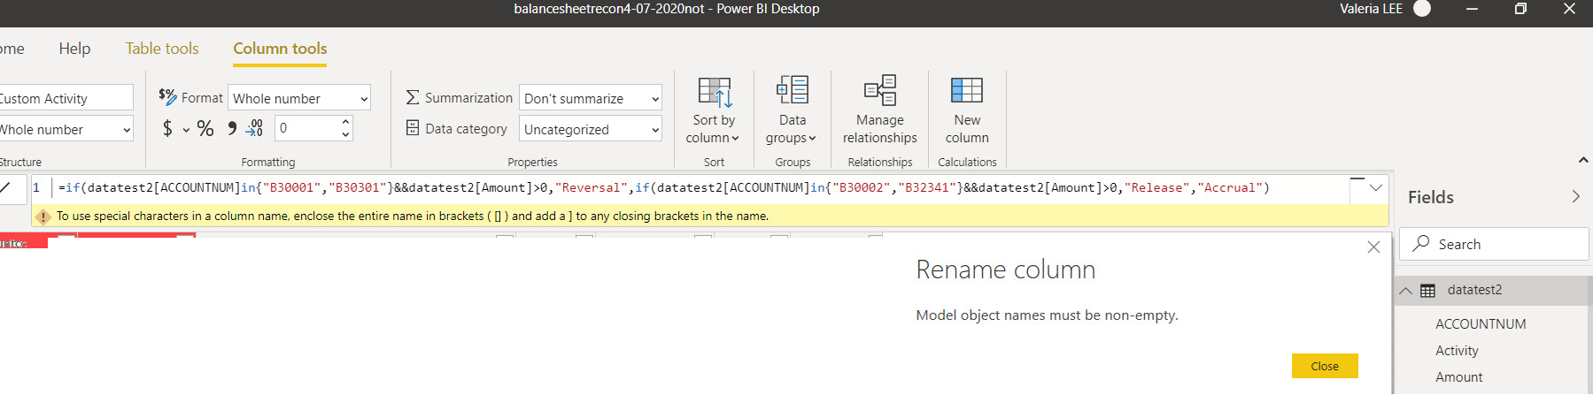Click the decimal places icon
This screenshot has height=410, width=1593.
tap(255, 129)
